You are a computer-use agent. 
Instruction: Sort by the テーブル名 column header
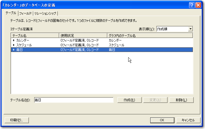coord(35,35)
